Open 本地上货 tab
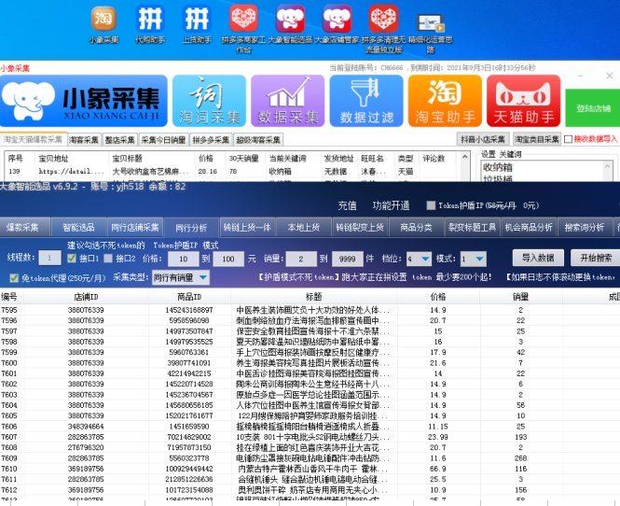620x506 pixels. tap(304, 227)
